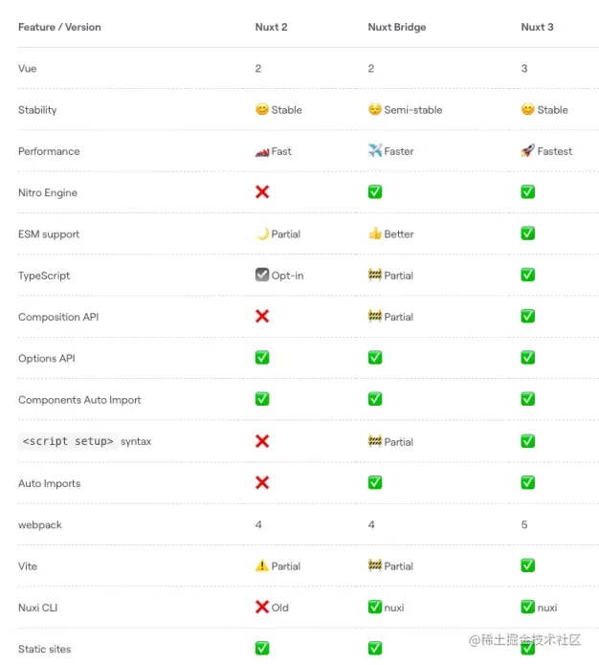The width and height of the screenshot is (599, 665).
Task: Click the construction barrier icon in TypeScript row
Action: [375, 275]
